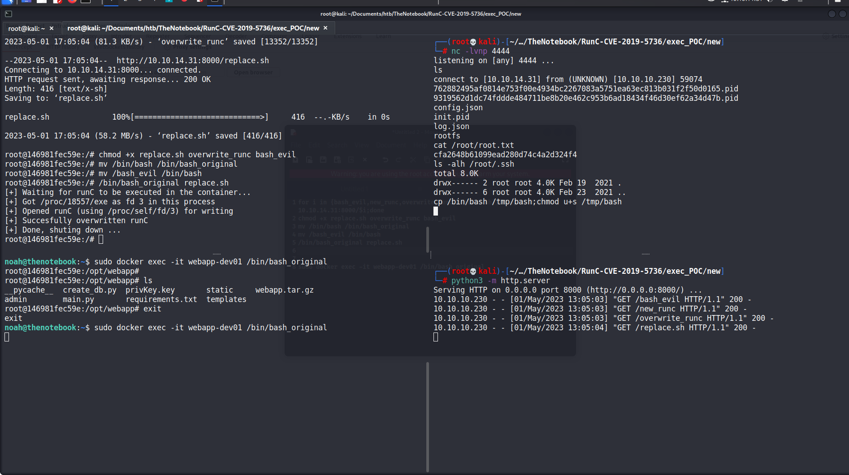
Task: Click the left round title bar window button
Action: pyautogui.click(x=832, y=14)
